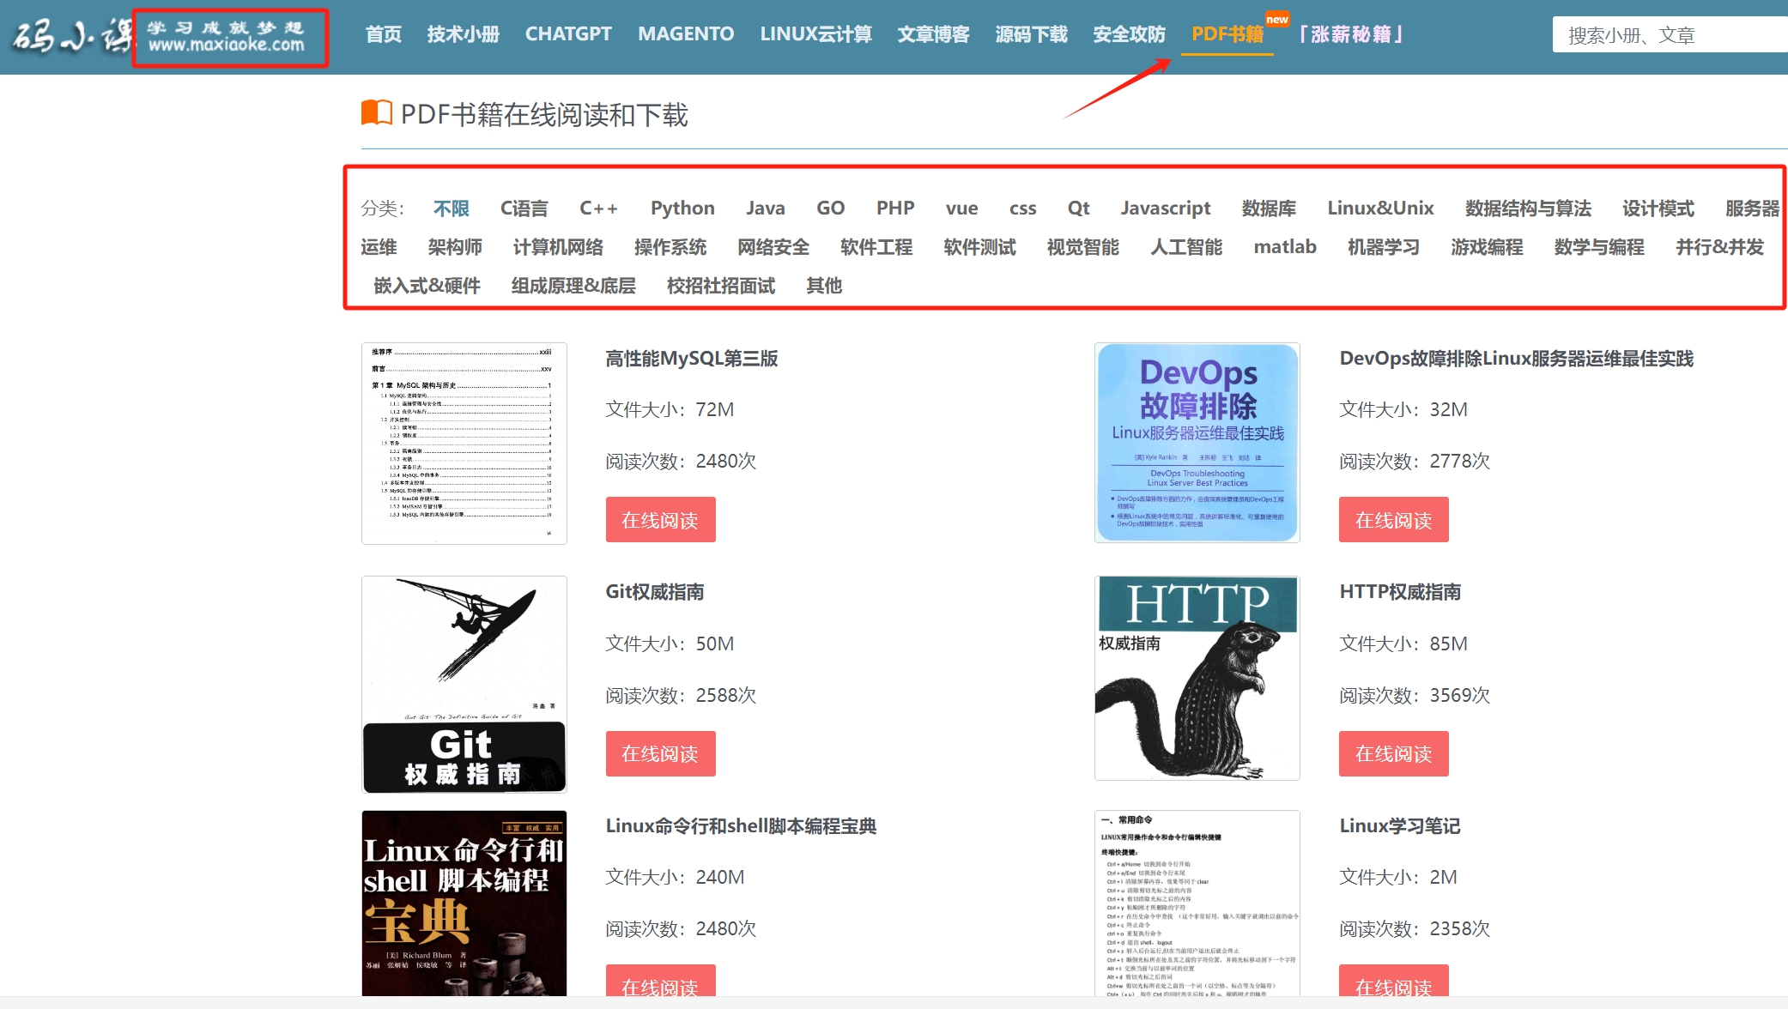1788x1009 pixels.
Task: Click 在线阅读 button for 高性能MySQL第三版
Action: click(660, 520)
